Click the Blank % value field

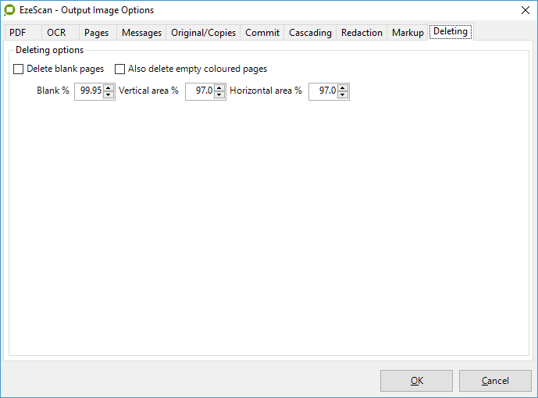[x=89, y=91]
